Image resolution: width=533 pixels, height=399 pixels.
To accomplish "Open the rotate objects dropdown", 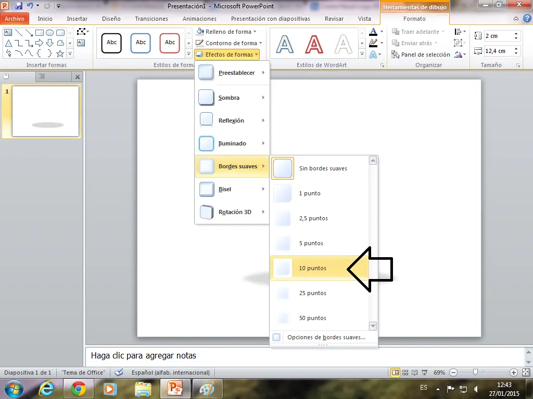I will (460, 54).
